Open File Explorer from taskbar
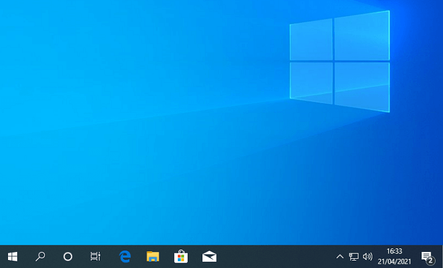Image resolution: width=443 pixels, height=268 pixels. coord(153,257)
